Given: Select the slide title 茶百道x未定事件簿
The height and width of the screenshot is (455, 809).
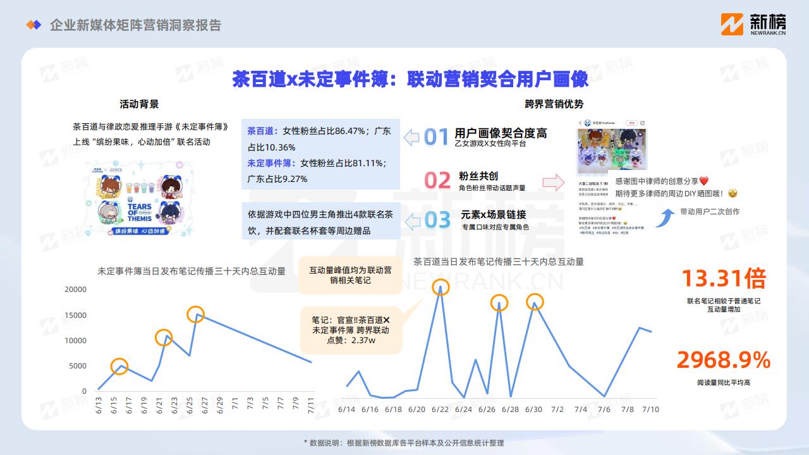Looking at the screenshot, I should (x=411, y=78).
